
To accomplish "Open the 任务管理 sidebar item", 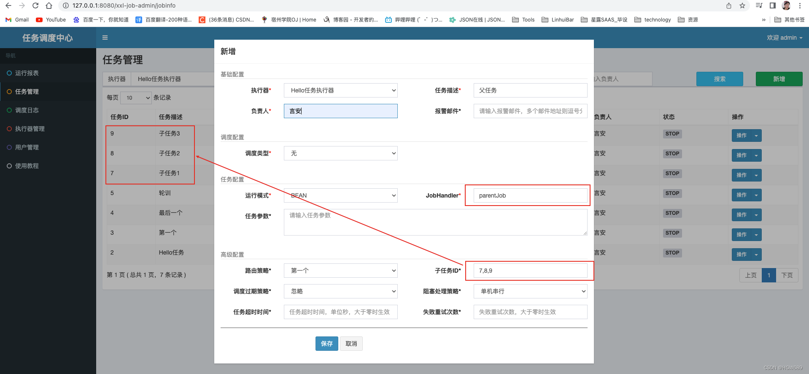I will [48, 92].
